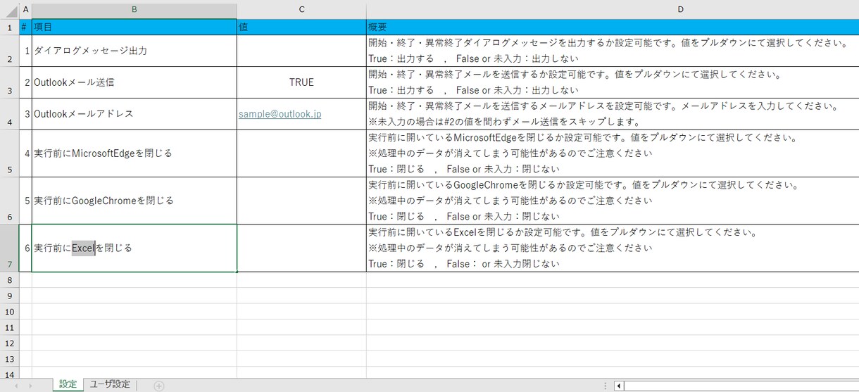Click the value cell for MicrosoftEdgeを閉じる

click(x=301, y=153)
